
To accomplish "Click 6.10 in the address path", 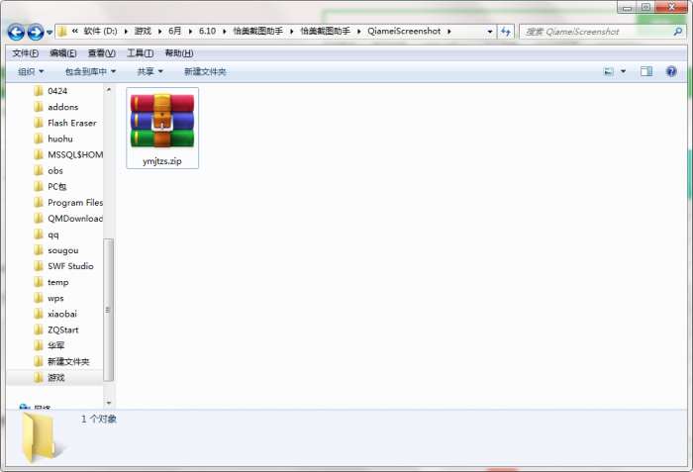I will click(x=207, y=32).
